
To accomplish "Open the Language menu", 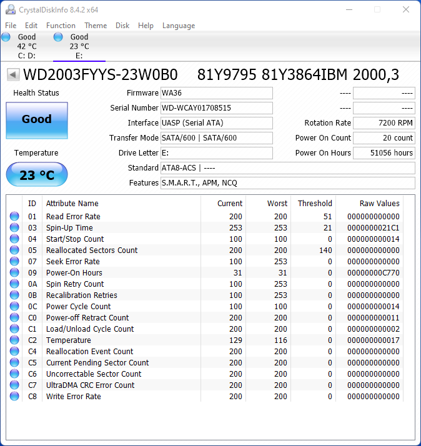I will pos(179,26).
